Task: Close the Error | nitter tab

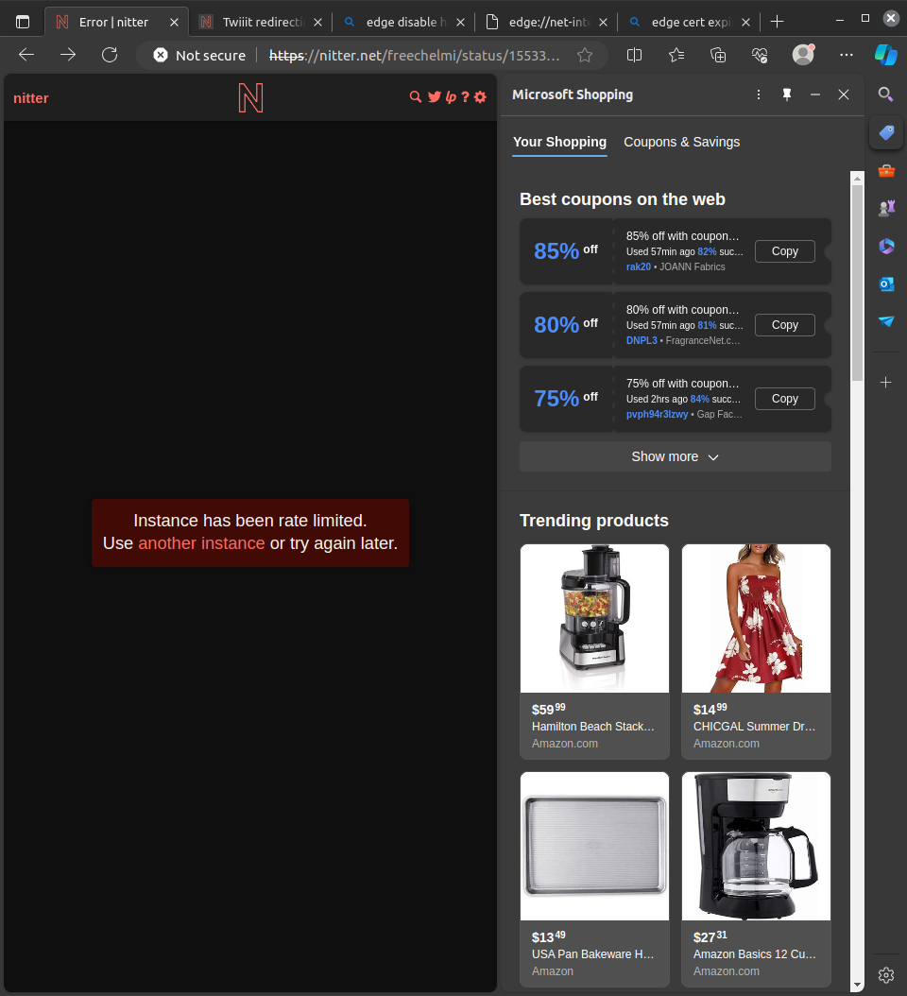Action: pos(174,23)
